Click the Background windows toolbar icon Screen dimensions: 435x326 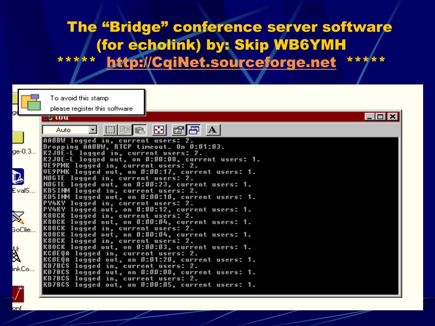tap(193, 130)
